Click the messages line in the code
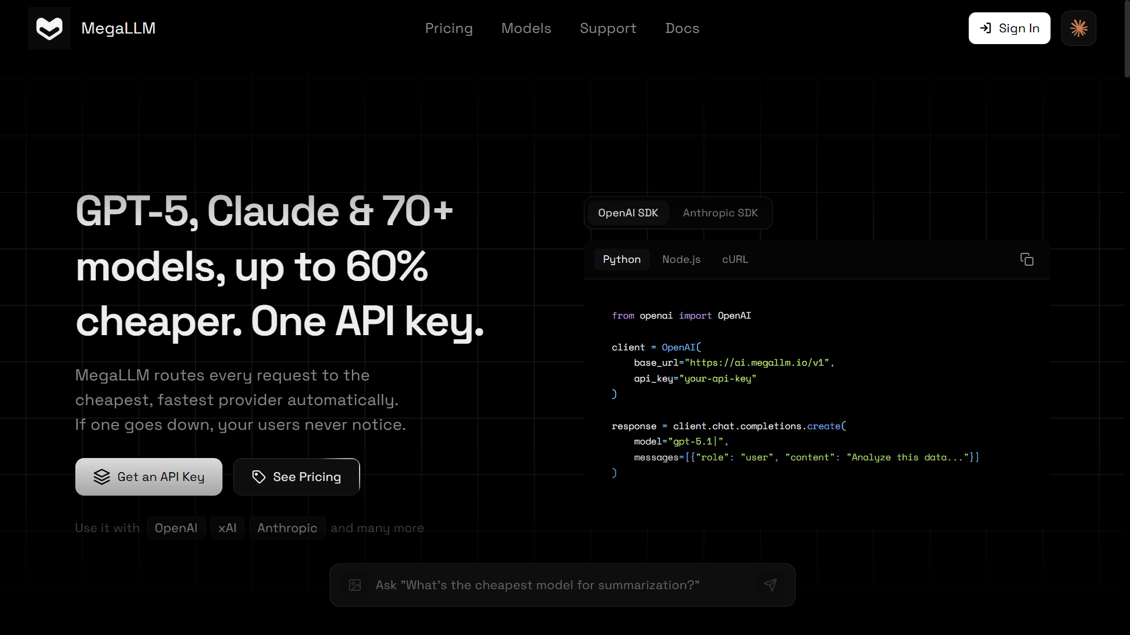1130x635 pixels. [807, 457]
